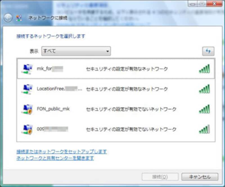Select the mk_for network name
The image size is (225, 187).
point(50,69)
